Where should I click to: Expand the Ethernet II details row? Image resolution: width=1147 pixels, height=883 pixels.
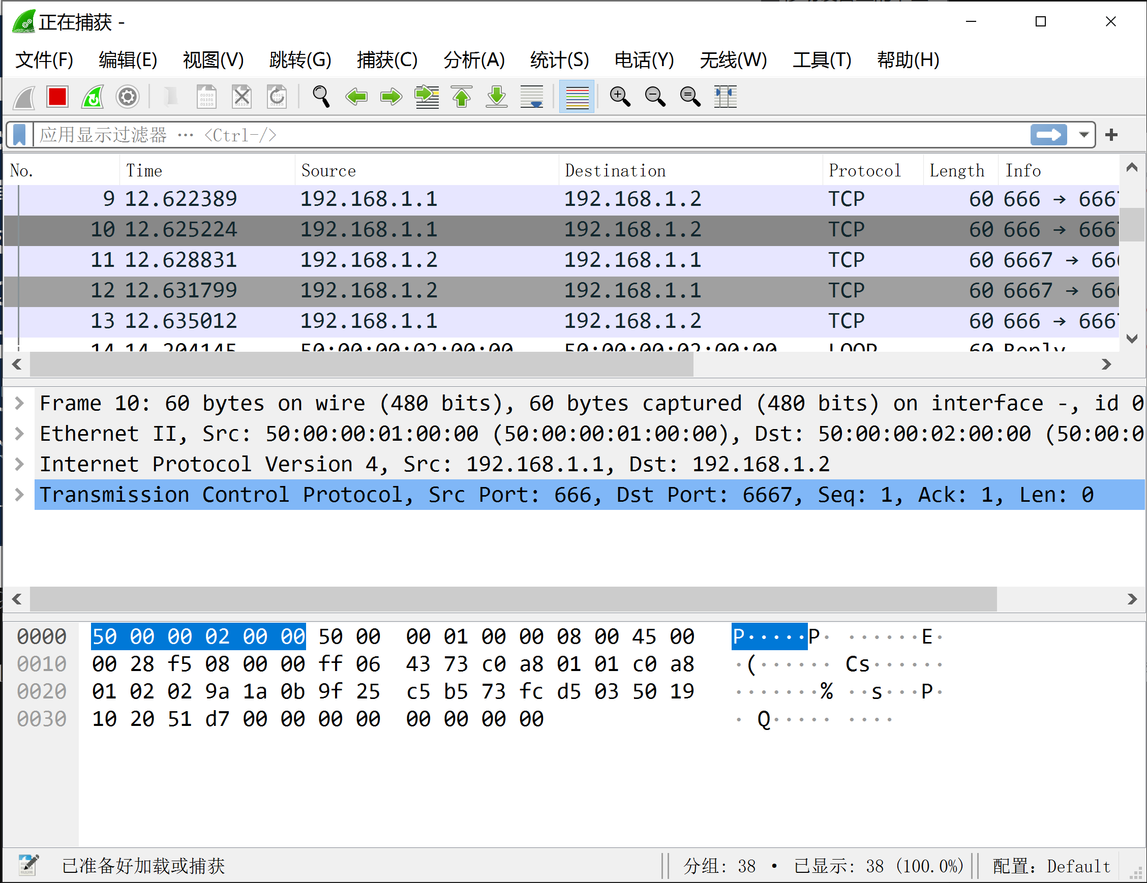click(x=19, y=434)
